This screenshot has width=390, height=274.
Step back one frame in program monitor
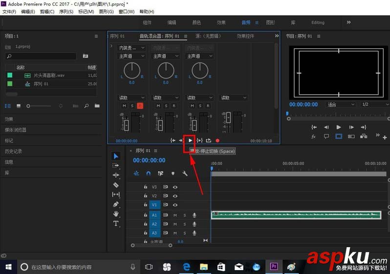pyautogui.click(x=326, y=127)
